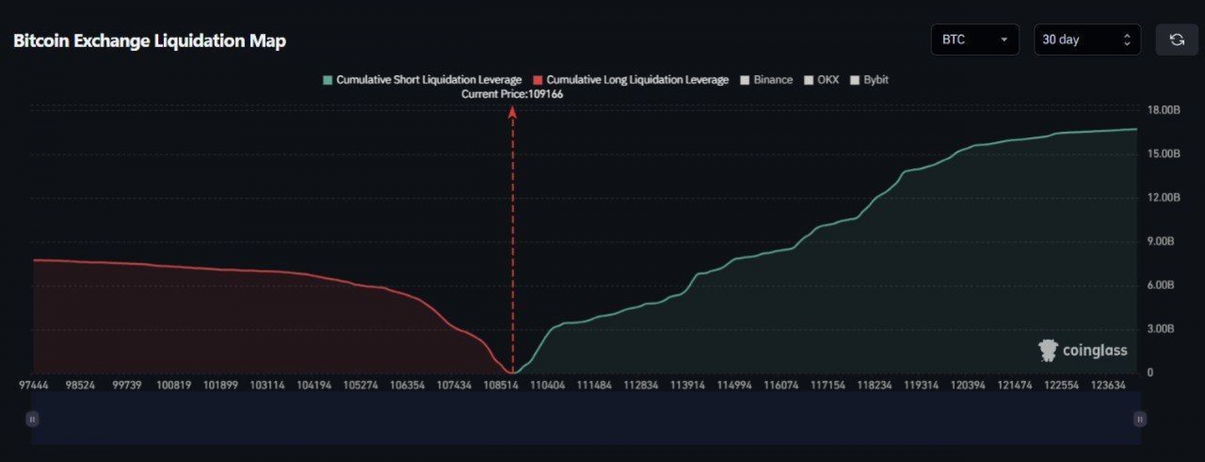Open the BTC coin dropdown

coord(975,40)
